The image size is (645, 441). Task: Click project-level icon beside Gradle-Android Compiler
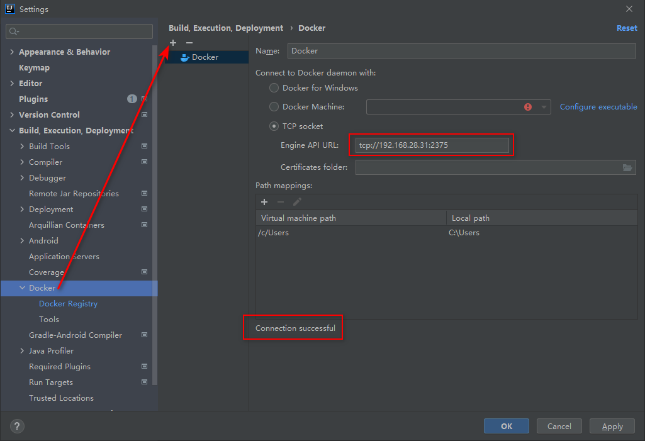tap(144, 335)
